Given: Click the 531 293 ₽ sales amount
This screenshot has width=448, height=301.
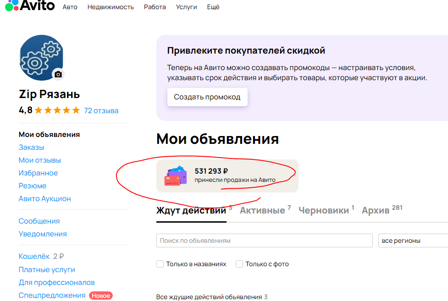Looking at the screenshot, I should coord(211,171).
